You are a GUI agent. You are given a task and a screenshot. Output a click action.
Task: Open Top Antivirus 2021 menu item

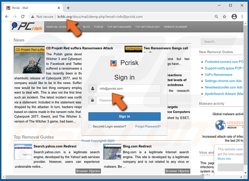(148, 27)
